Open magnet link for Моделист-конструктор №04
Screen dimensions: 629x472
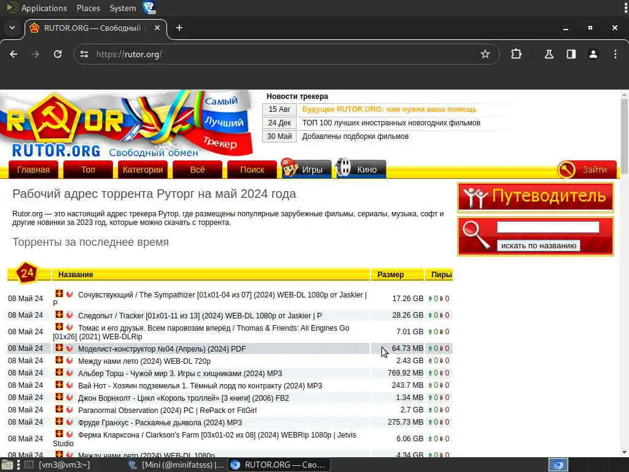pos(69,348)
